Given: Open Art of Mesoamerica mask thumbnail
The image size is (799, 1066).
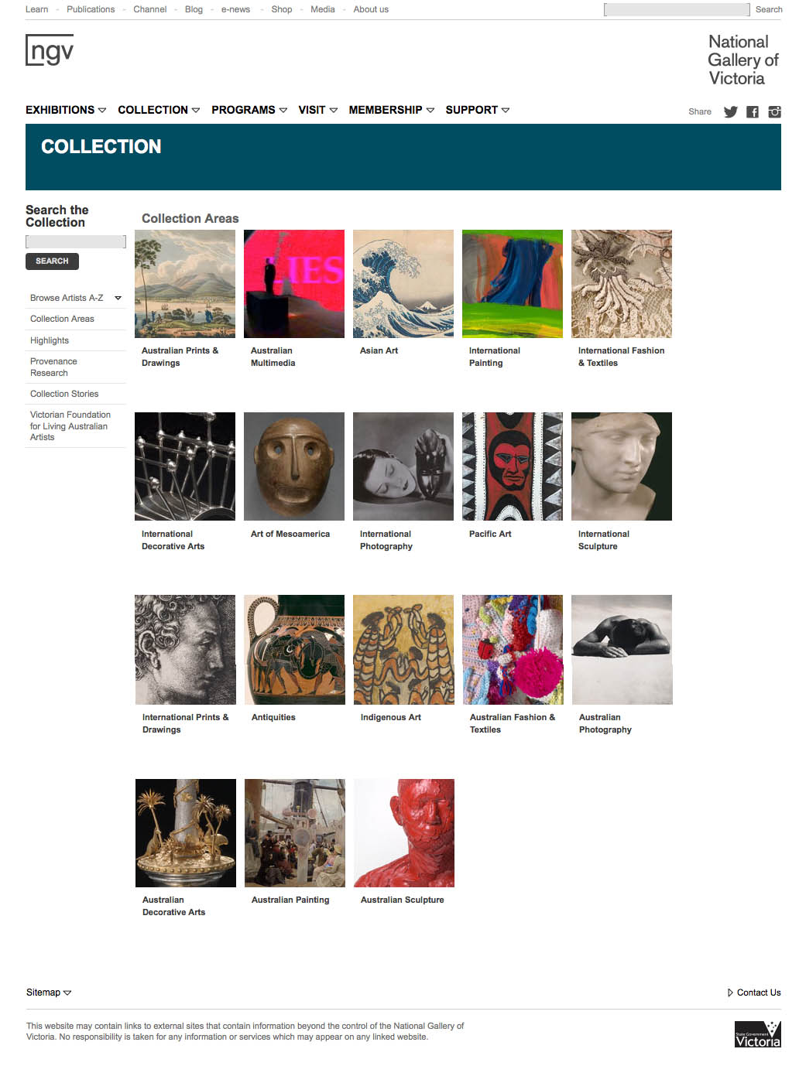Looking at the screenshot, I should pyautogui.click(x=294, y=466).
